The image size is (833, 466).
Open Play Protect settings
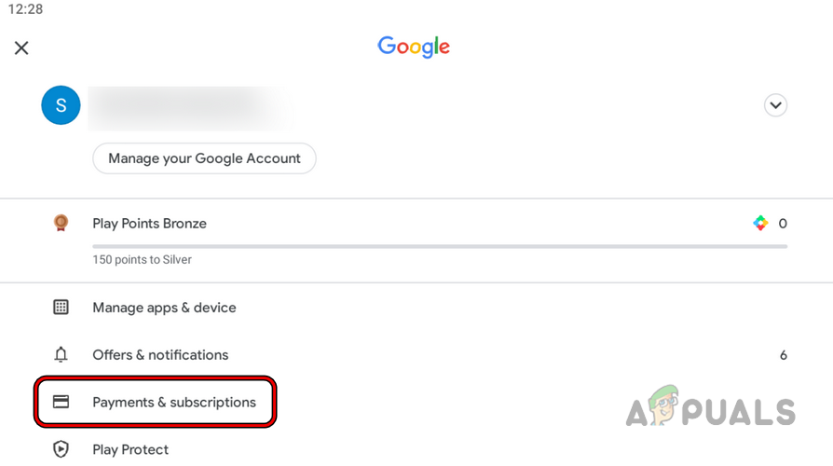(x=130, y=449)
